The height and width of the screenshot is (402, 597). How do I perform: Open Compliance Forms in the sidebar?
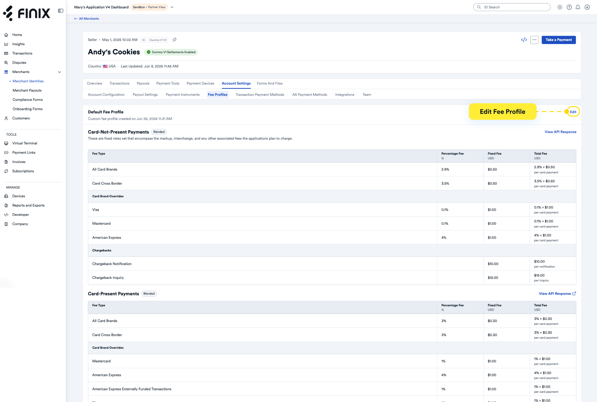tap(28, 100)
